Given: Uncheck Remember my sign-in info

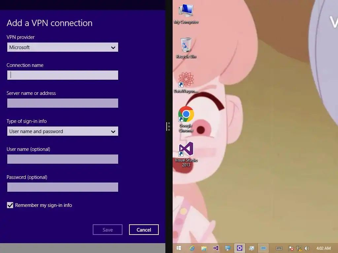Looking at the screenshot, I should [x=10, y=205].
